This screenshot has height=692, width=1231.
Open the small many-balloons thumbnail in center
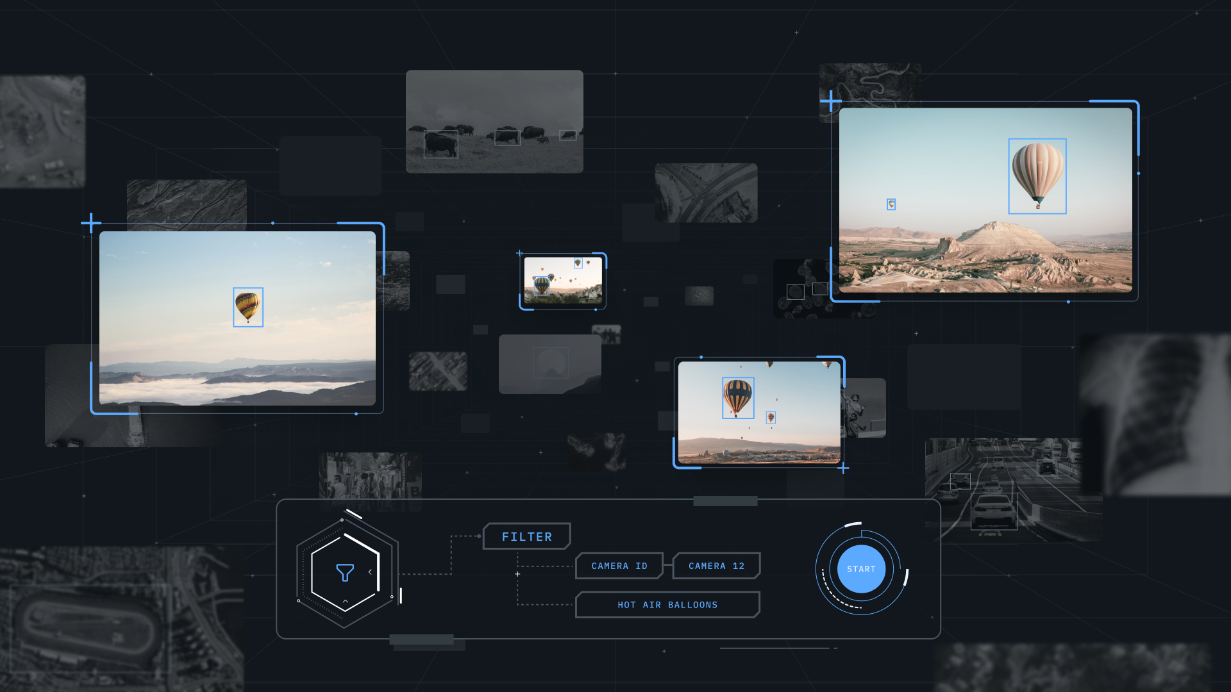[563, 281]
